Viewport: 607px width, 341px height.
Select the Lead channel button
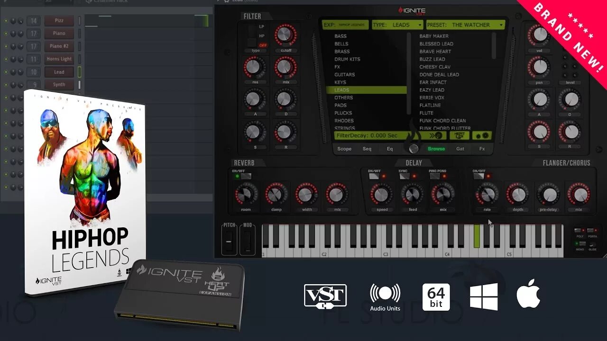[59, 72]
